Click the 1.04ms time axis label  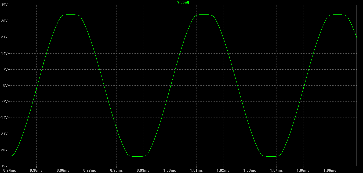[277, 170]
